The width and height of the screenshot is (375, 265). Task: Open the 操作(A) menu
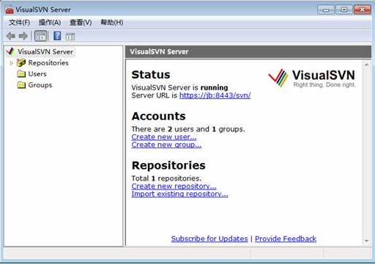pyautogui.click(x=50, y=23)
